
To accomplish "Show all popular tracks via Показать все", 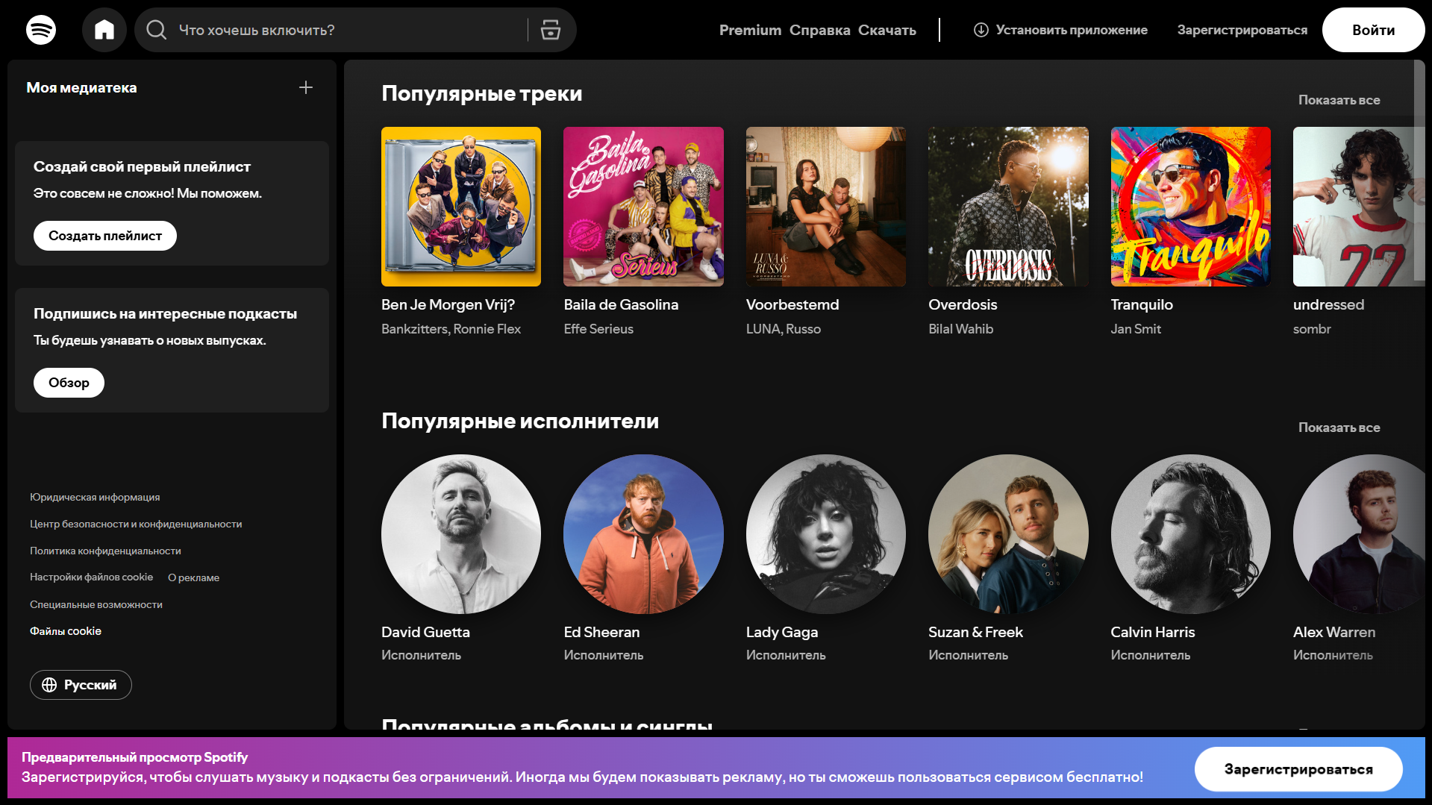I will [x=1339, y=100].
